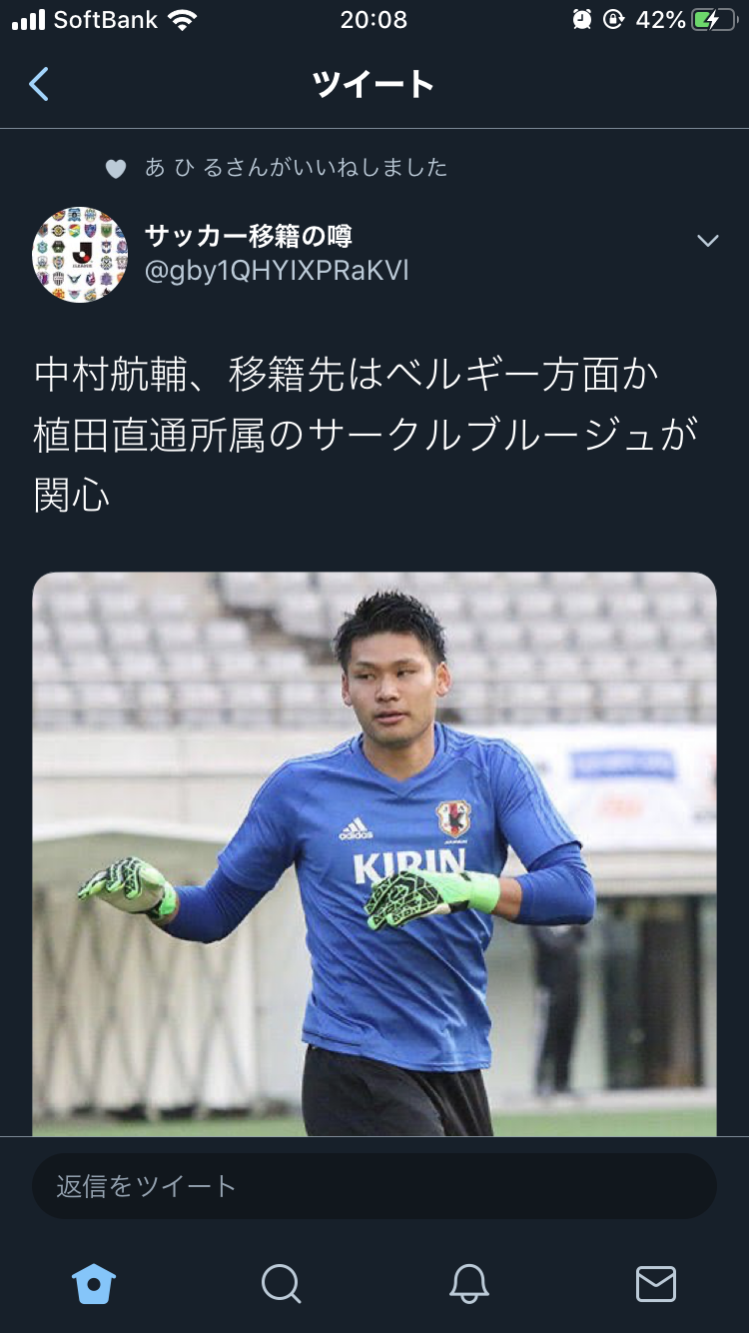The image size is (749, 1333).
Task: Open the @gby1QHYIXPRaKVI handle
Action: point(277,271)
